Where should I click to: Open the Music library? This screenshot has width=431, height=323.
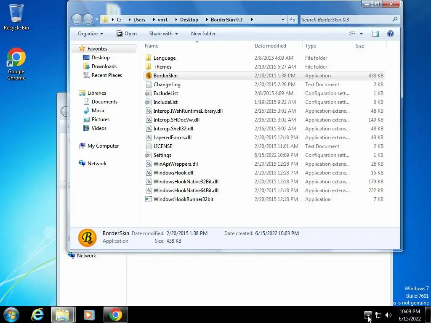98,111
